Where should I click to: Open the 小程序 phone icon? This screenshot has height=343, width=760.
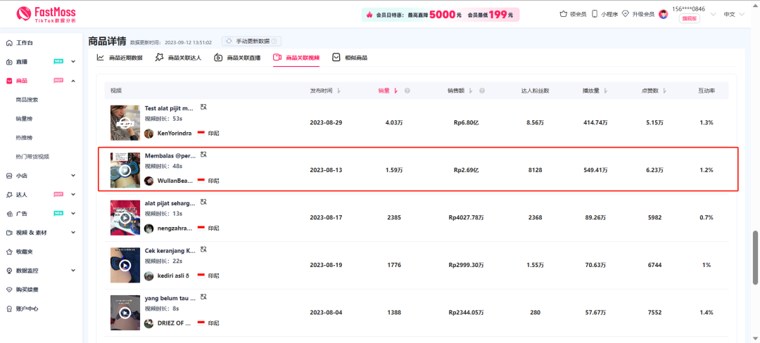595,14
